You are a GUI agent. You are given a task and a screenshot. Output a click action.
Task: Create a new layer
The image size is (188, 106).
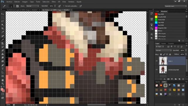pyautogui.click(x=179, y=79)
